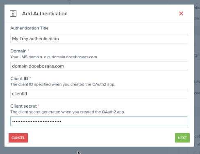Click the 'Authentication Title' label
200x154 pixels.
coord(30,28)
